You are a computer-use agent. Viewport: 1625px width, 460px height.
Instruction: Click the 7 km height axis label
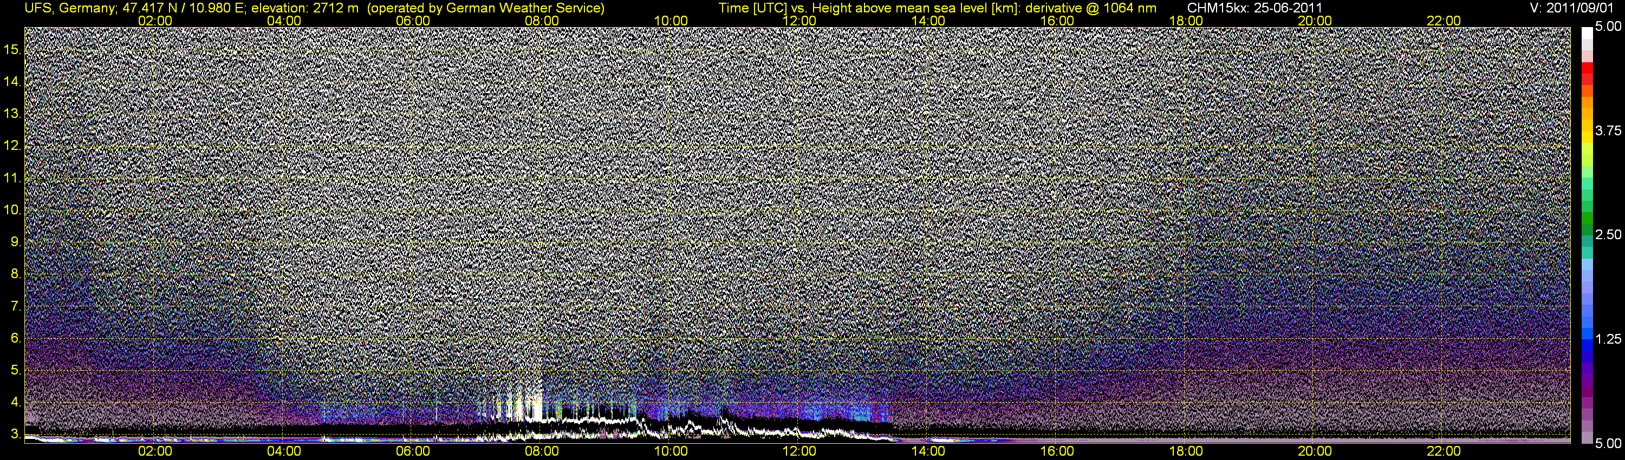(15, 306)
